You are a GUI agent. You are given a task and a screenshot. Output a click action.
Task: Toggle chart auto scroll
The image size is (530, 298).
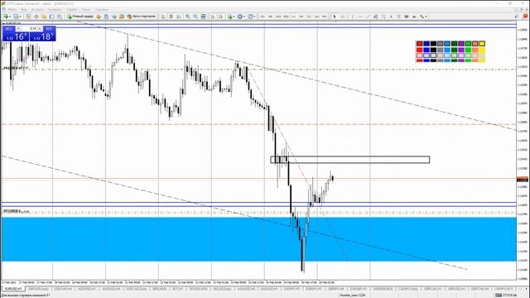coord(213,17)
